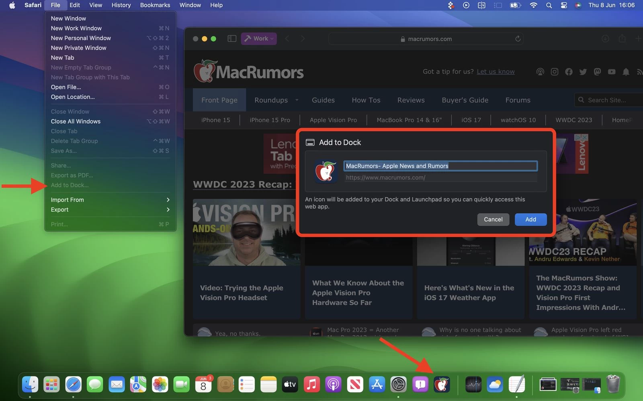Open the Weather app from the Dock
This screenshot has height=401, width=643.
tap(495, 384)
